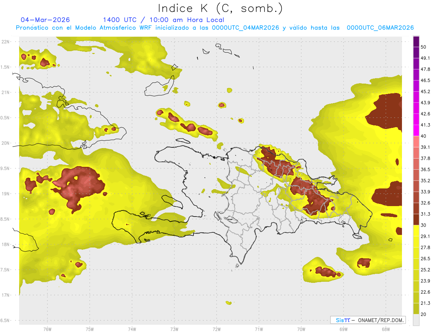Click the "72W" longitude label
Screen dimensions: 433x334
tap(217, 329)
